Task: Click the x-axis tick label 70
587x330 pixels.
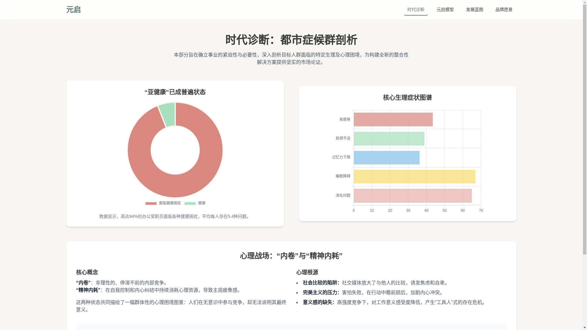Action: click(x=481, y=211)
